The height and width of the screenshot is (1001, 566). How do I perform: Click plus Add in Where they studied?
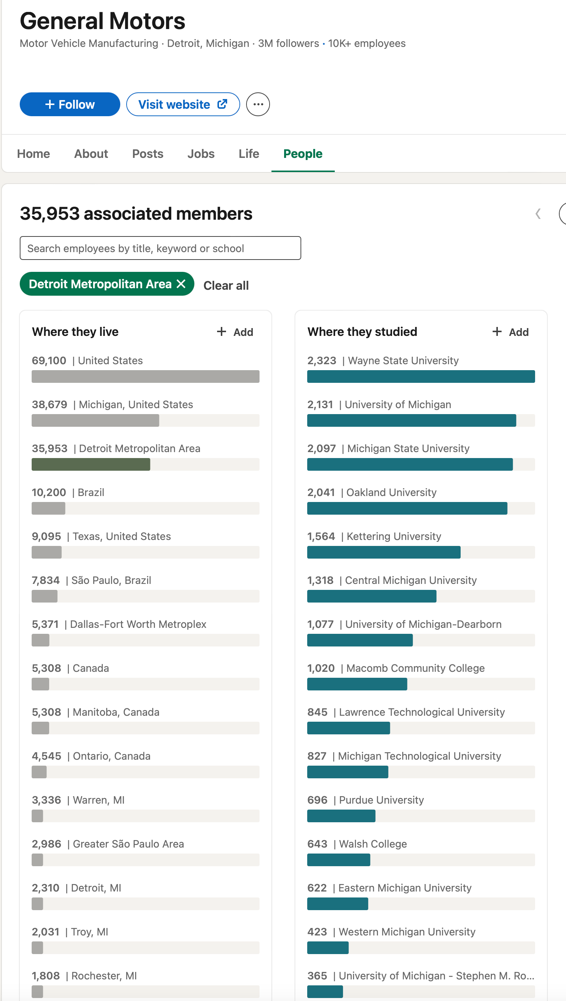[511, 332]
